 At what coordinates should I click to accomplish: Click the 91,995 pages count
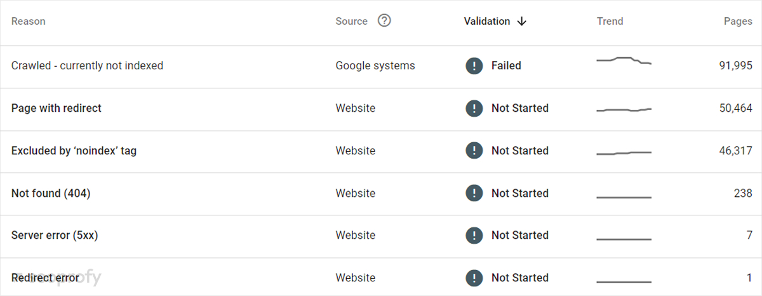pyautogui.click(x=735, y=65)
